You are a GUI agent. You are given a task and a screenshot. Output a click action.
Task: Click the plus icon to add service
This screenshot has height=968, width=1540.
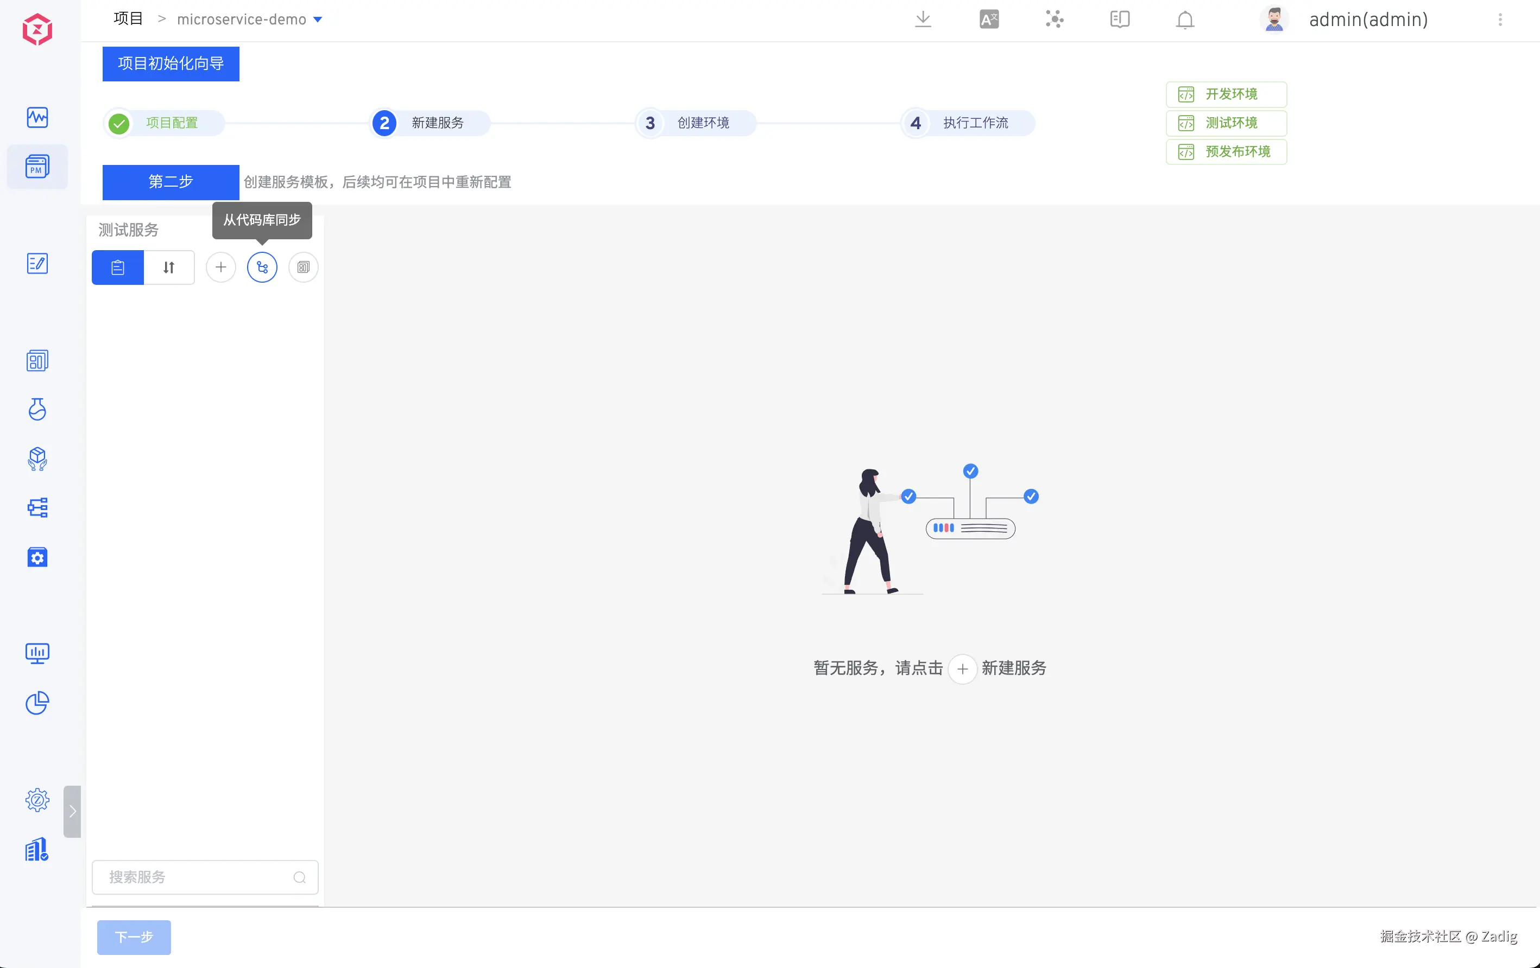coord(220,267)
